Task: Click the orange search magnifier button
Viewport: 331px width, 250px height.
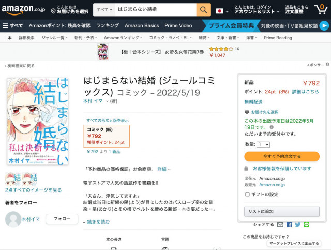Action: coord(203,10)
